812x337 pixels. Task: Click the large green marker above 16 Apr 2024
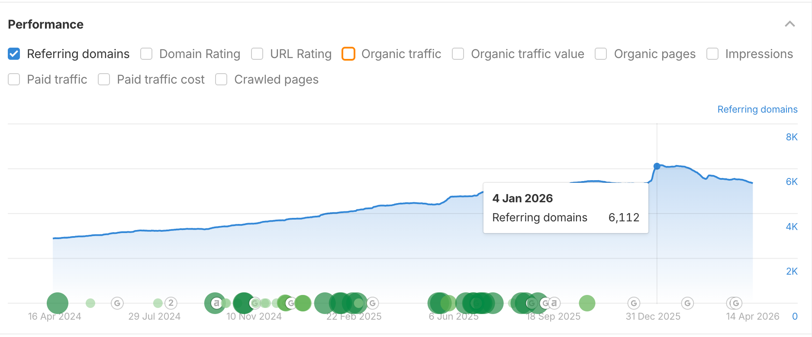58,303
